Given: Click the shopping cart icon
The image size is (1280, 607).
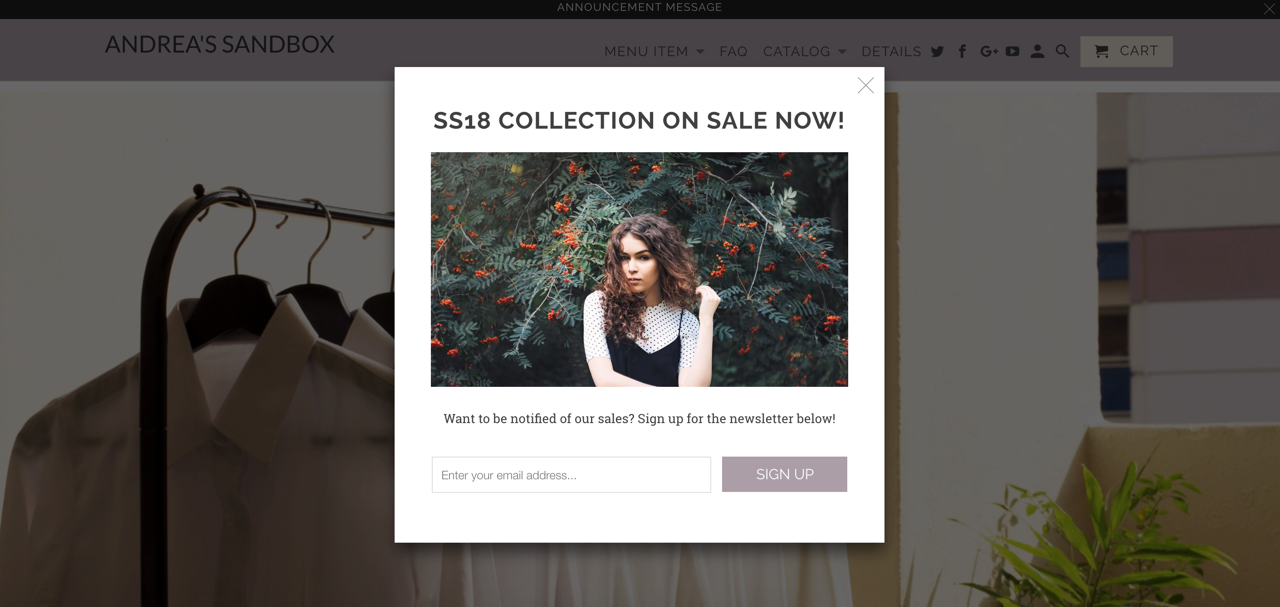Looking at the screenshot, I should [1102, 51].
